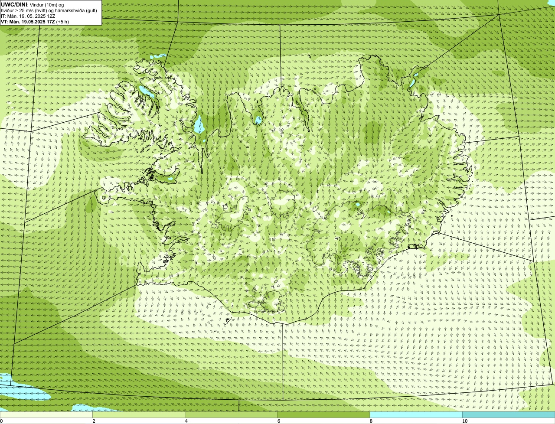Click the 'VT: Mán. 19.05.2025 17Z (+5 h)' line
Image resolution: width=555 pixels, height=424 pixels.
pos(35,21)
